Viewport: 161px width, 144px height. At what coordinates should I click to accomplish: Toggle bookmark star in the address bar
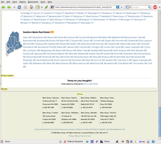coord(115,7)
